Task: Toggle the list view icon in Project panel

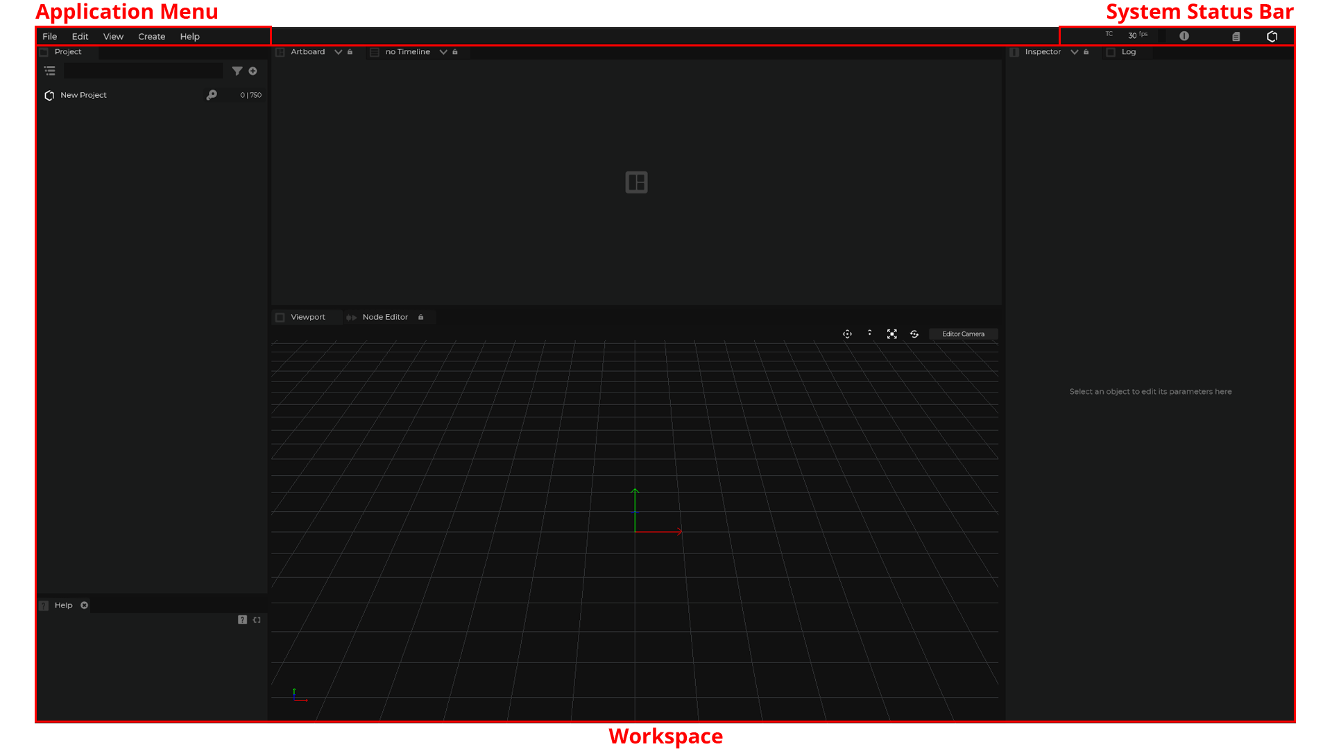Action: coord(50,71)
